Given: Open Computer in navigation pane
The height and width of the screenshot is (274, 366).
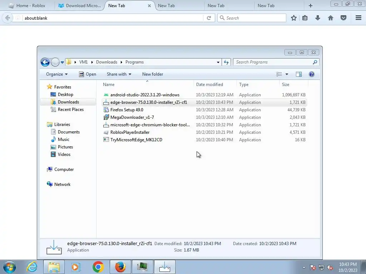Looking at the screenshot, I should (64, 169).
